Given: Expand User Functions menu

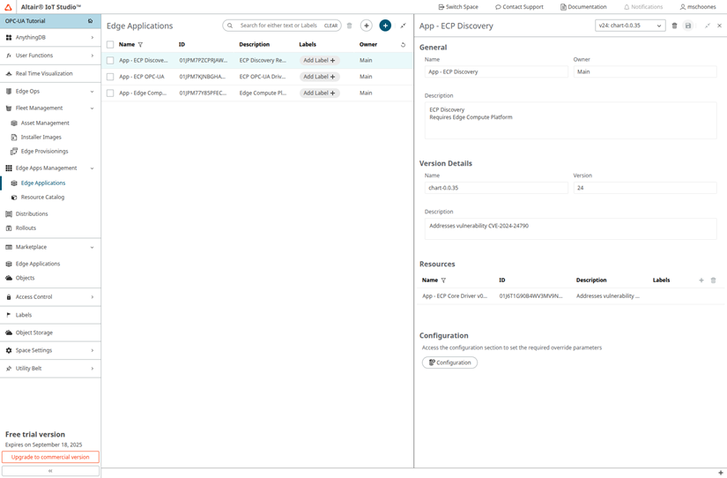Looking at the screenshot, I should 50,56.
